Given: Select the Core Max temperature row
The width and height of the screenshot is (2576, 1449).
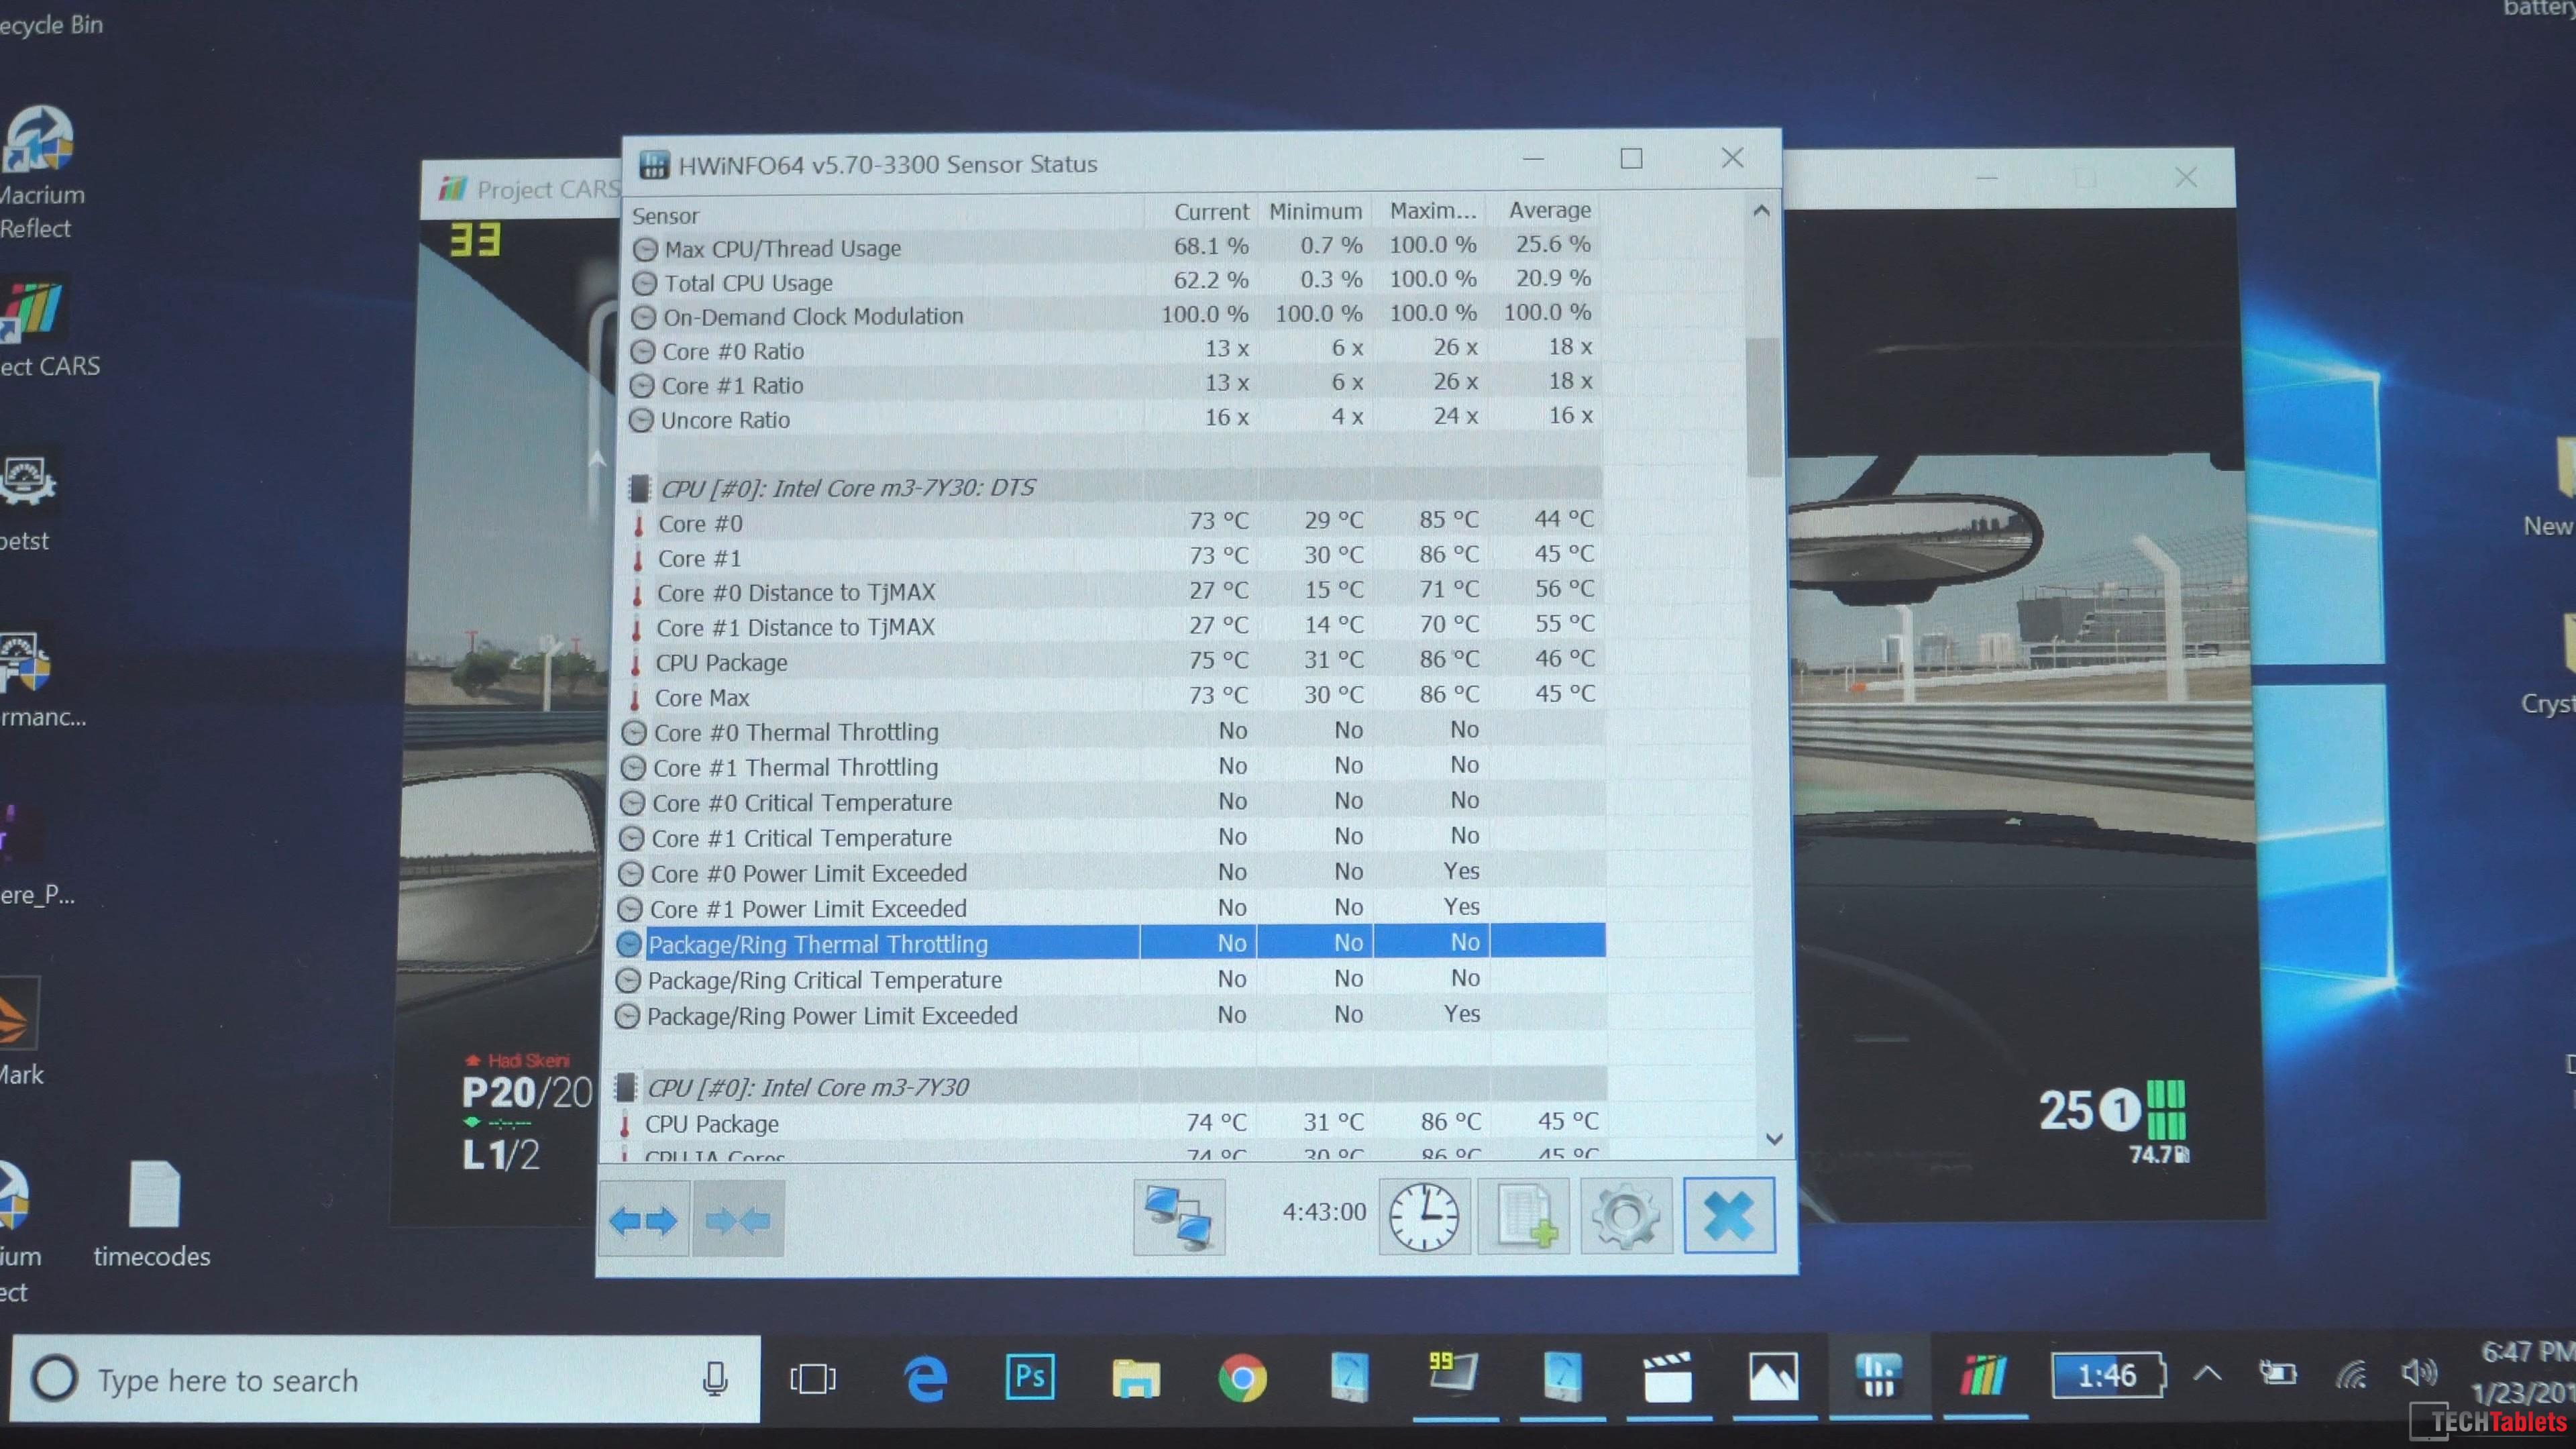Looking at the screenshot, I should coord(1113,696).
